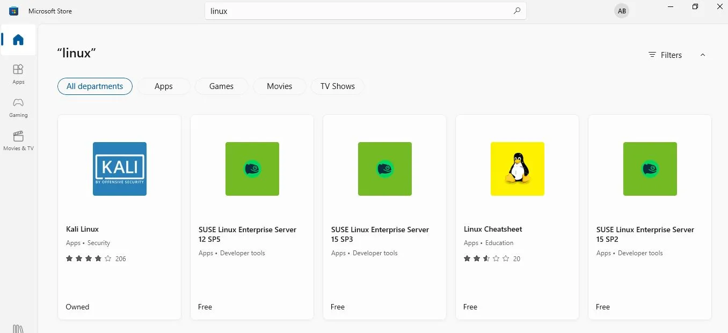Go to the Gaming section
Image resolution: width=728 pixels, height=333 pixels.
tap(18, 107)
